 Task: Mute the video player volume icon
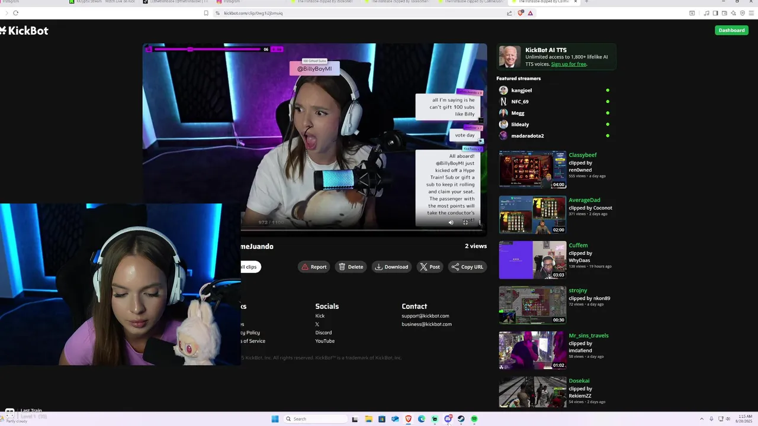coord(451,222)
